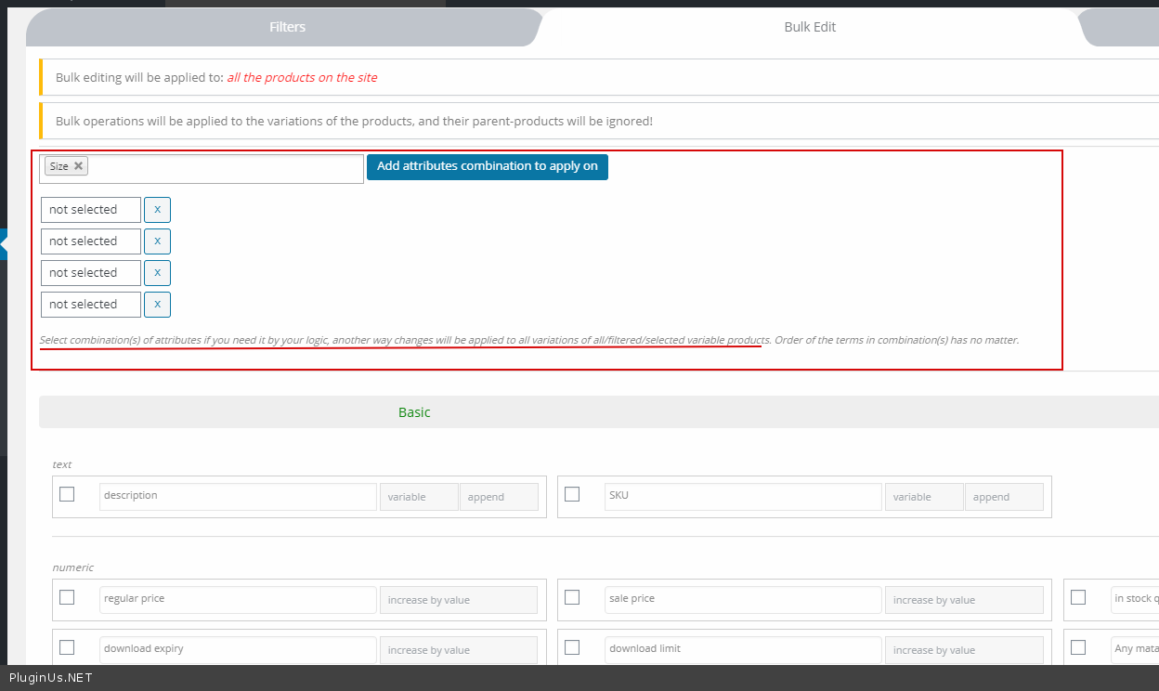Screen dimensions: 1159x691
Task: Open the description 'append' mode dropdown
Action: [x=499, y=497]
